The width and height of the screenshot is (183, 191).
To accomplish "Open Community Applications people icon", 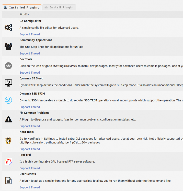I will (8, 47).
